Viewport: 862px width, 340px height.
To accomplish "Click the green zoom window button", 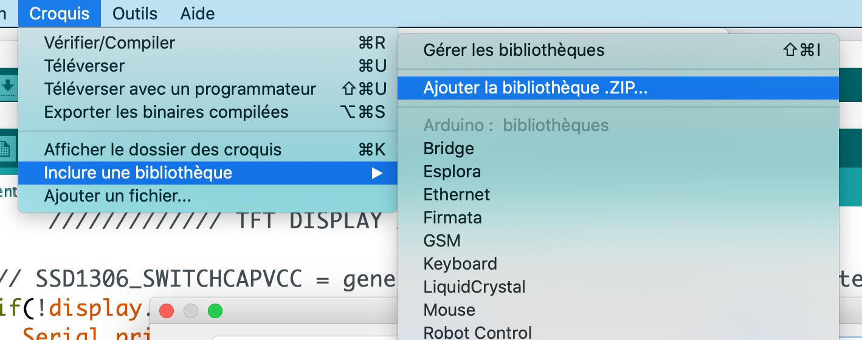I will (215, 311).
